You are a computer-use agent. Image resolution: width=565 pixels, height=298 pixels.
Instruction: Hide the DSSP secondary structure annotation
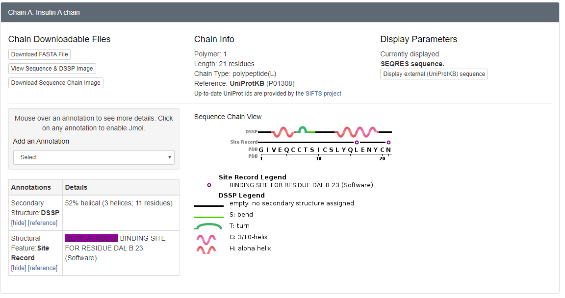point(19,223)
